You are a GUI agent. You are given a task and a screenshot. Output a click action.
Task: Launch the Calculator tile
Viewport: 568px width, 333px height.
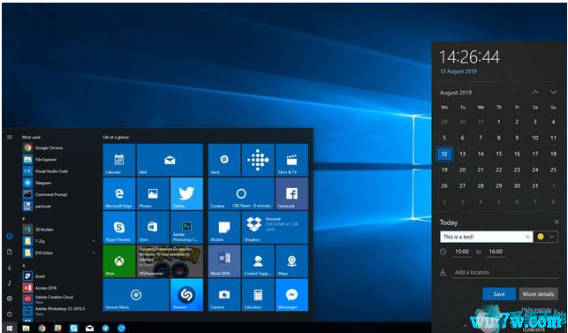pyautogui.click(x=258, y=295)
